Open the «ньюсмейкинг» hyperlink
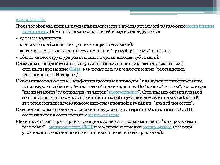 point(123,92)
